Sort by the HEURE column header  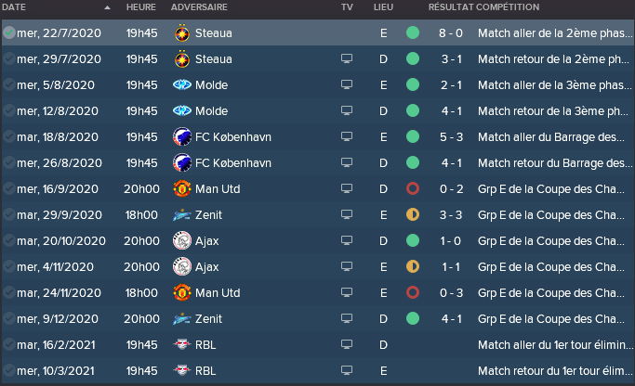[x=141, y=7]
